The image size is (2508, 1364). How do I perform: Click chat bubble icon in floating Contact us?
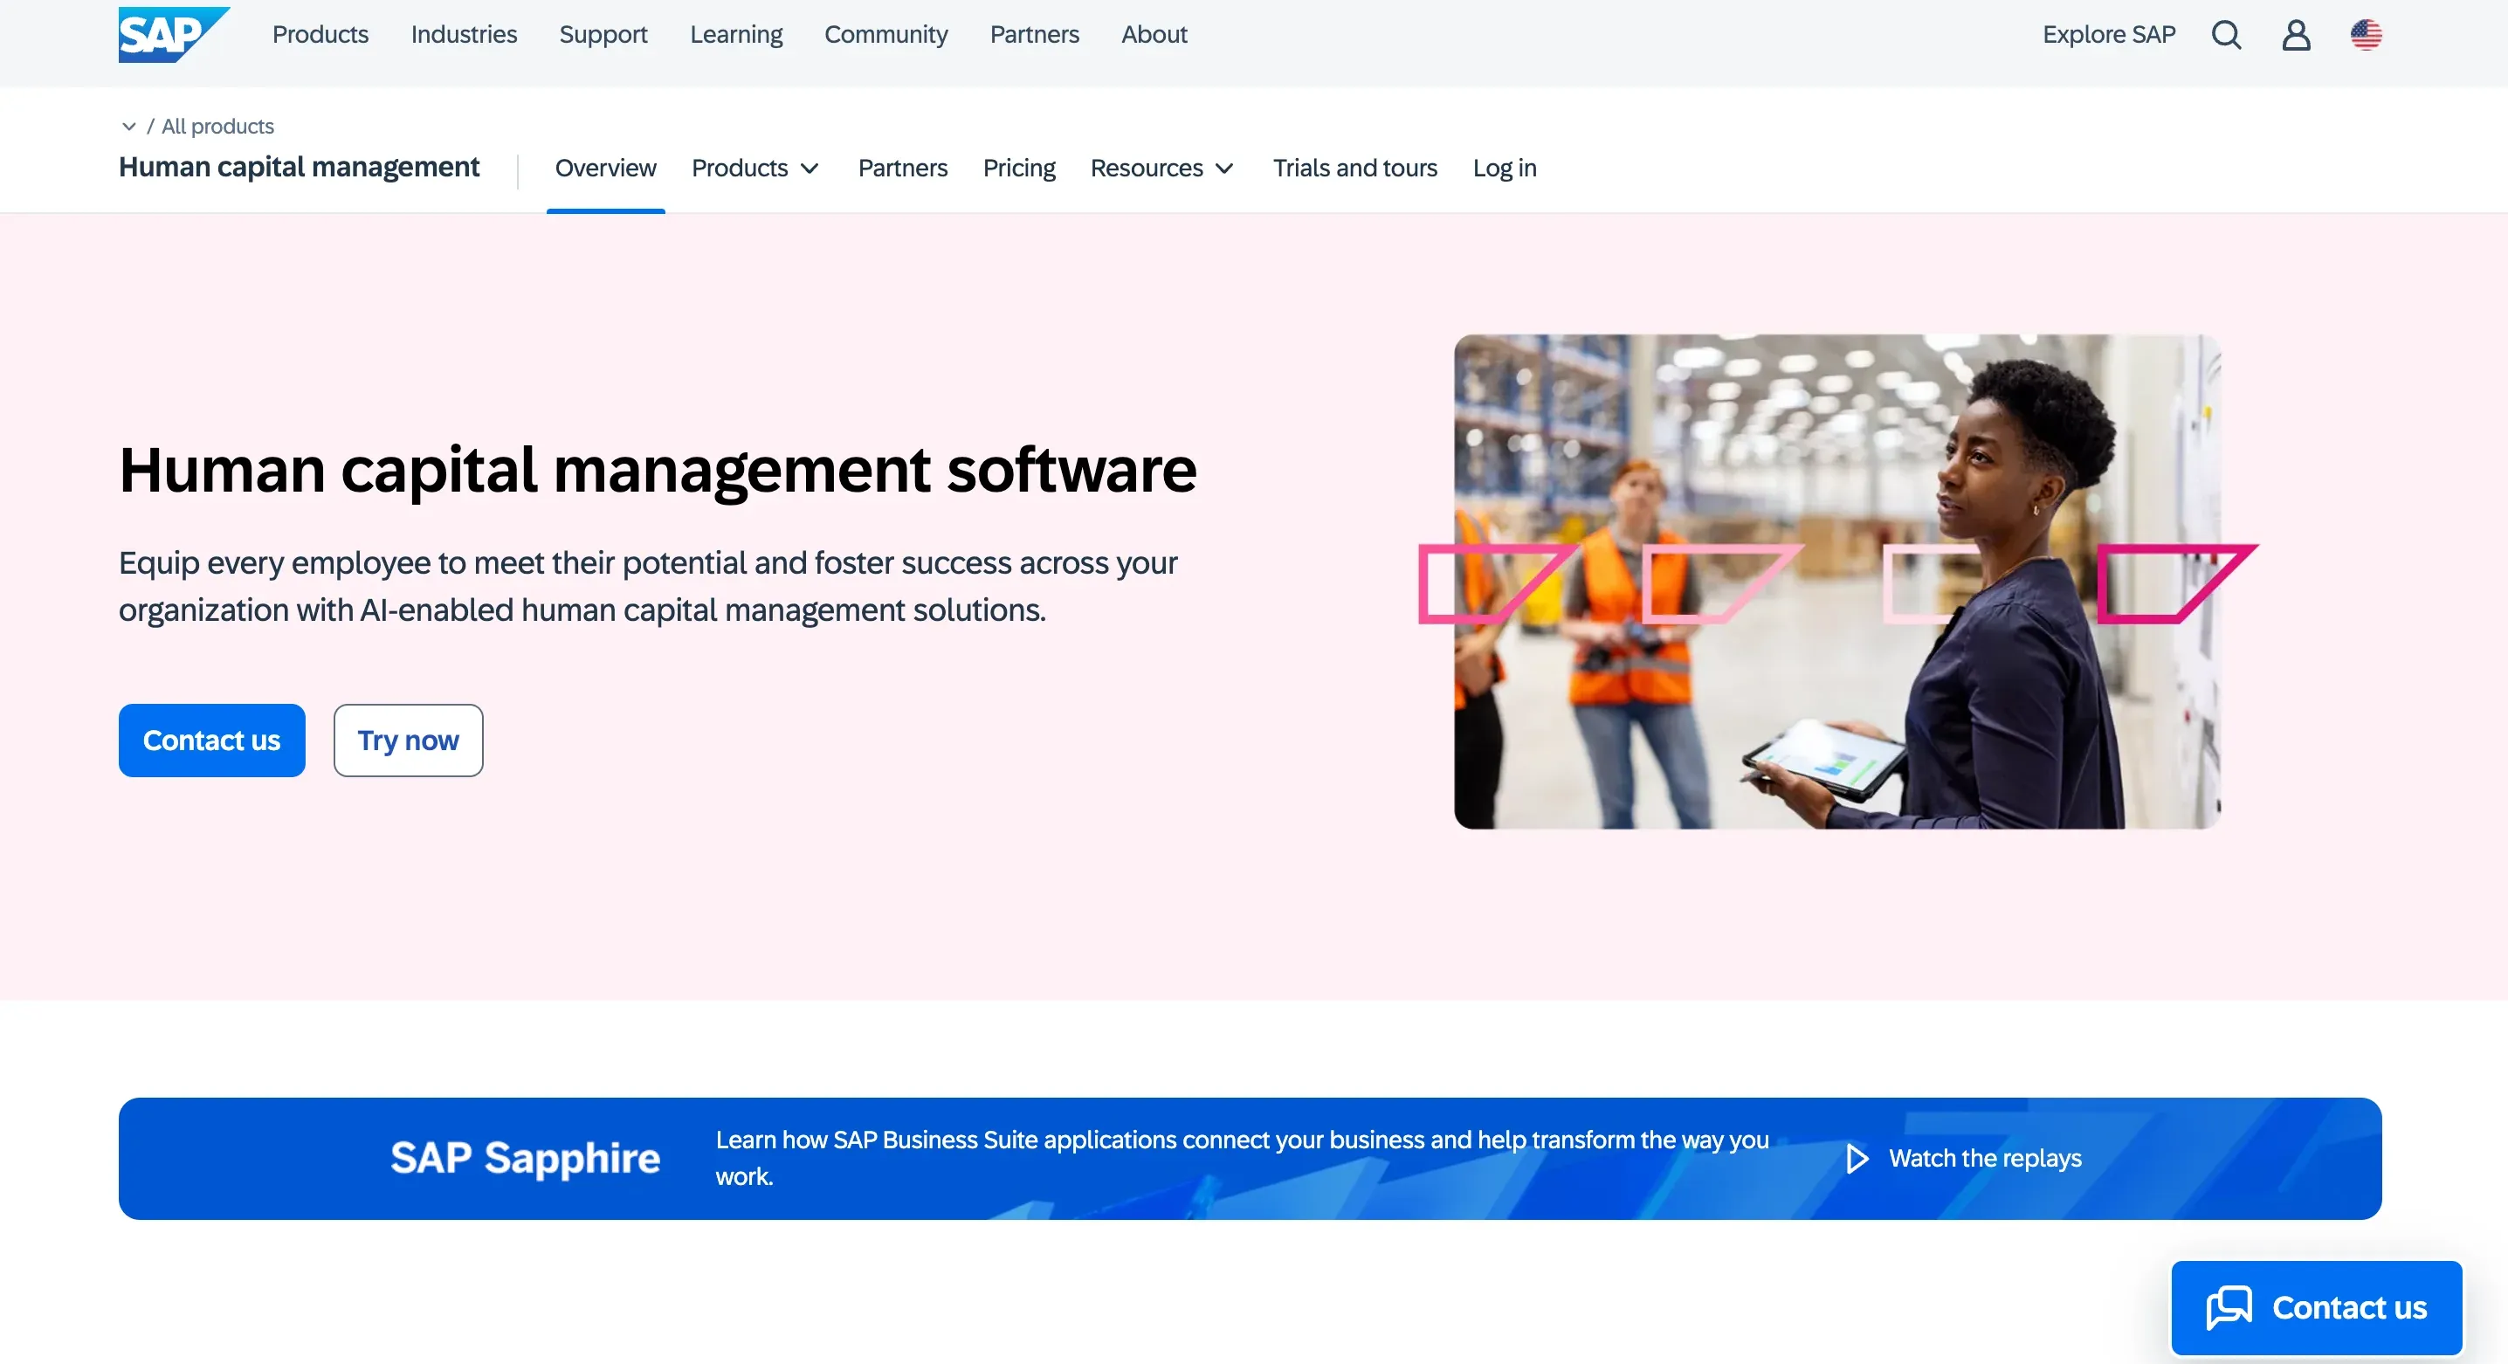2229,1307
